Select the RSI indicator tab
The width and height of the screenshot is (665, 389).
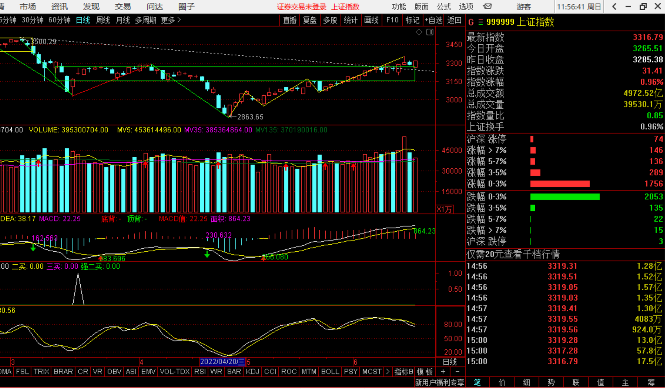click(x=200, y=371)
